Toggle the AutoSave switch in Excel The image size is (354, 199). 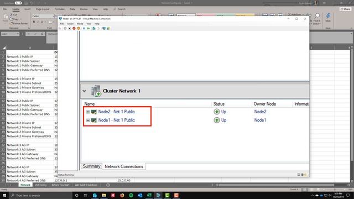click(18, 3)
